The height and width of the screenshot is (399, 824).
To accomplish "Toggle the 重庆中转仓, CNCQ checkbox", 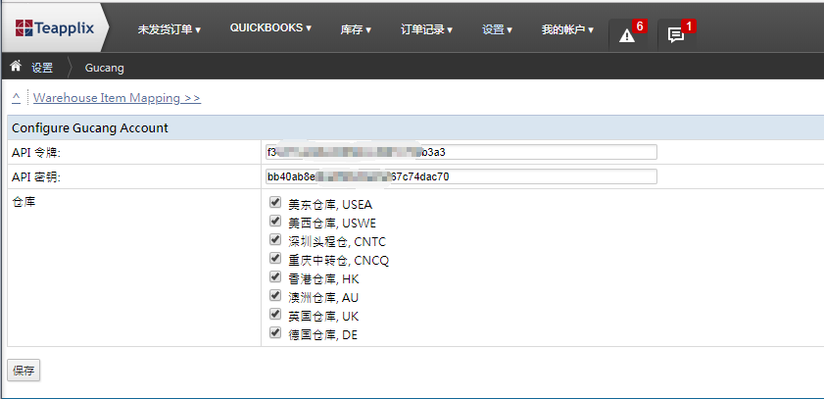I will tap(275, 258).
